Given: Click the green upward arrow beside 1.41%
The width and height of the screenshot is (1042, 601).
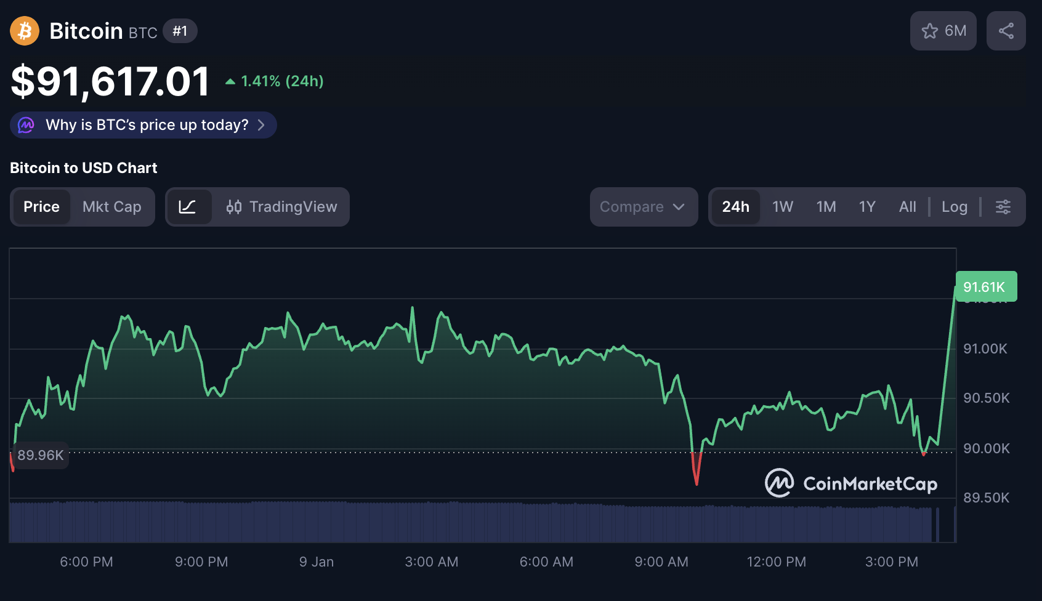Looking at the screenshot, I should pyautogui.click(x=230, y=81).
